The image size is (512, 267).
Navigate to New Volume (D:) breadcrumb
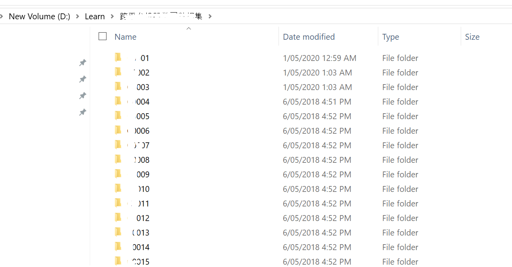[39, 16]
